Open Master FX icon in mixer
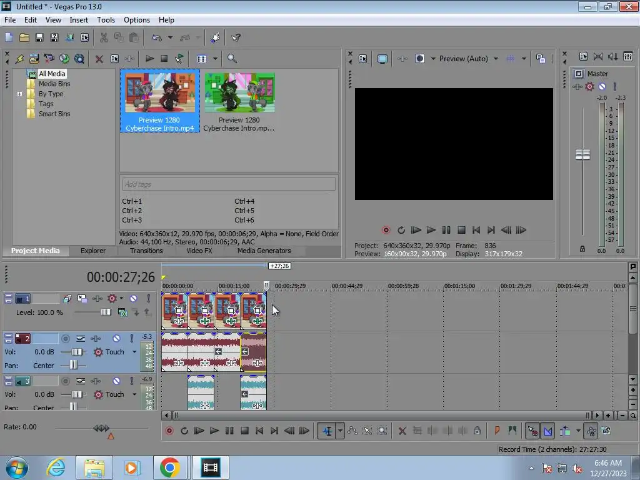This screenshot has height=480, width=640. [x=577, y=86]
